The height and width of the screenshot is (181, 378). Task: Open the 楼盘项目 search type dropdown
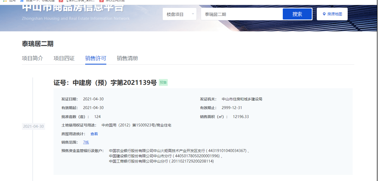point(180,14)
